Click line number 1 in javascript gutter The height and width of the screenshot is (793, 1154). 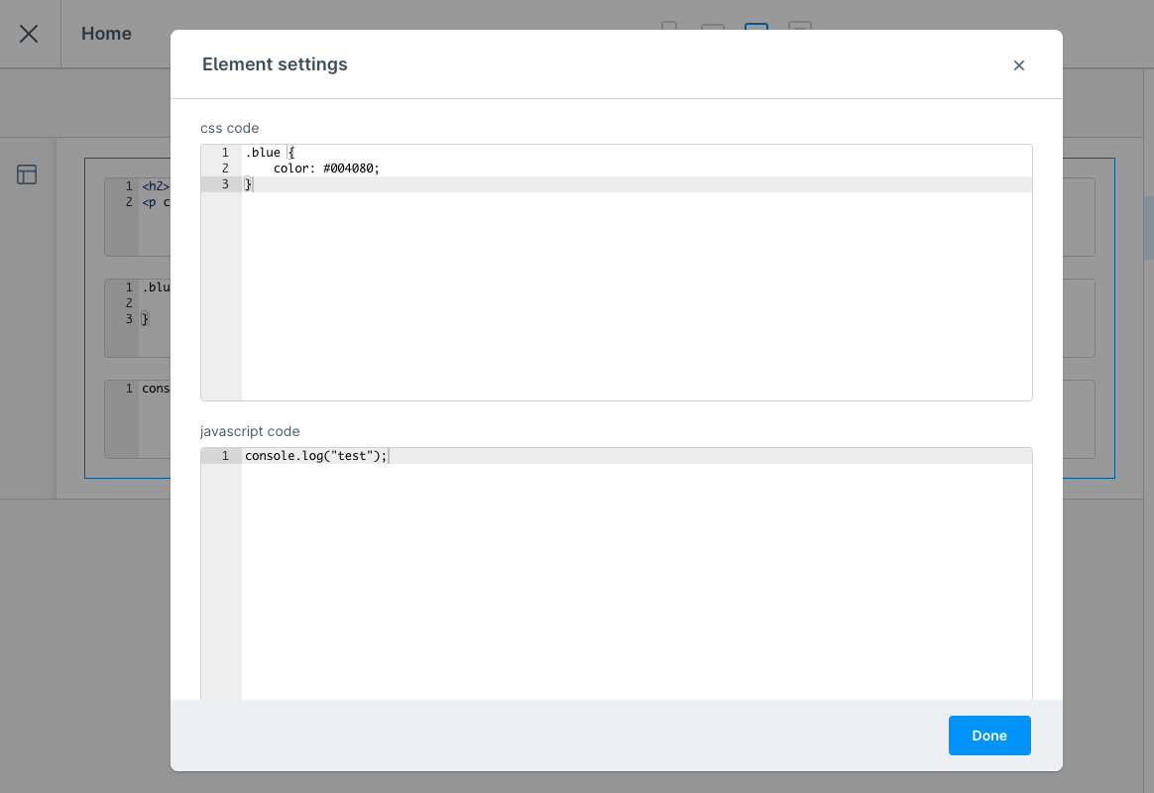click(x=225, y=456)
